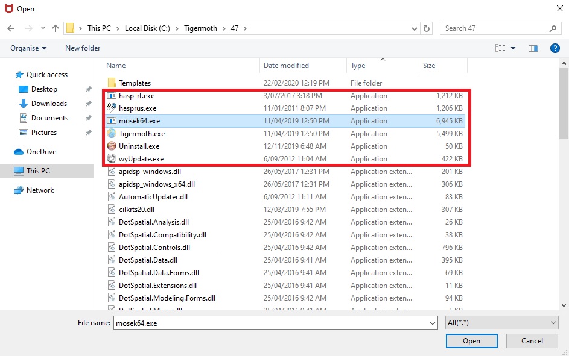Select hasp_rt.exe file icon

(x=112, y=96)
